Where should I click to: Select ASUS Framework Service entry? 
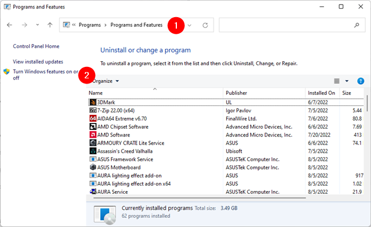(226, 159)
